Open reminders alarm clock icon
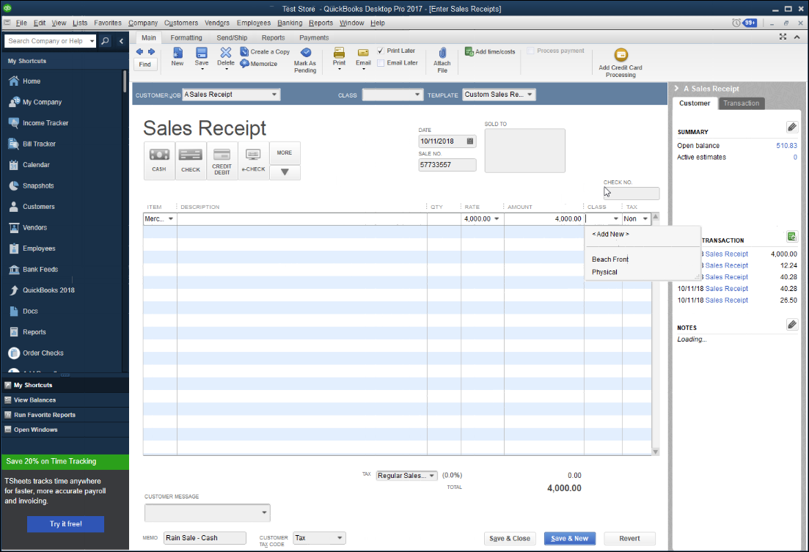The width and height of the screenshot is (809, 552). [736, 23]
